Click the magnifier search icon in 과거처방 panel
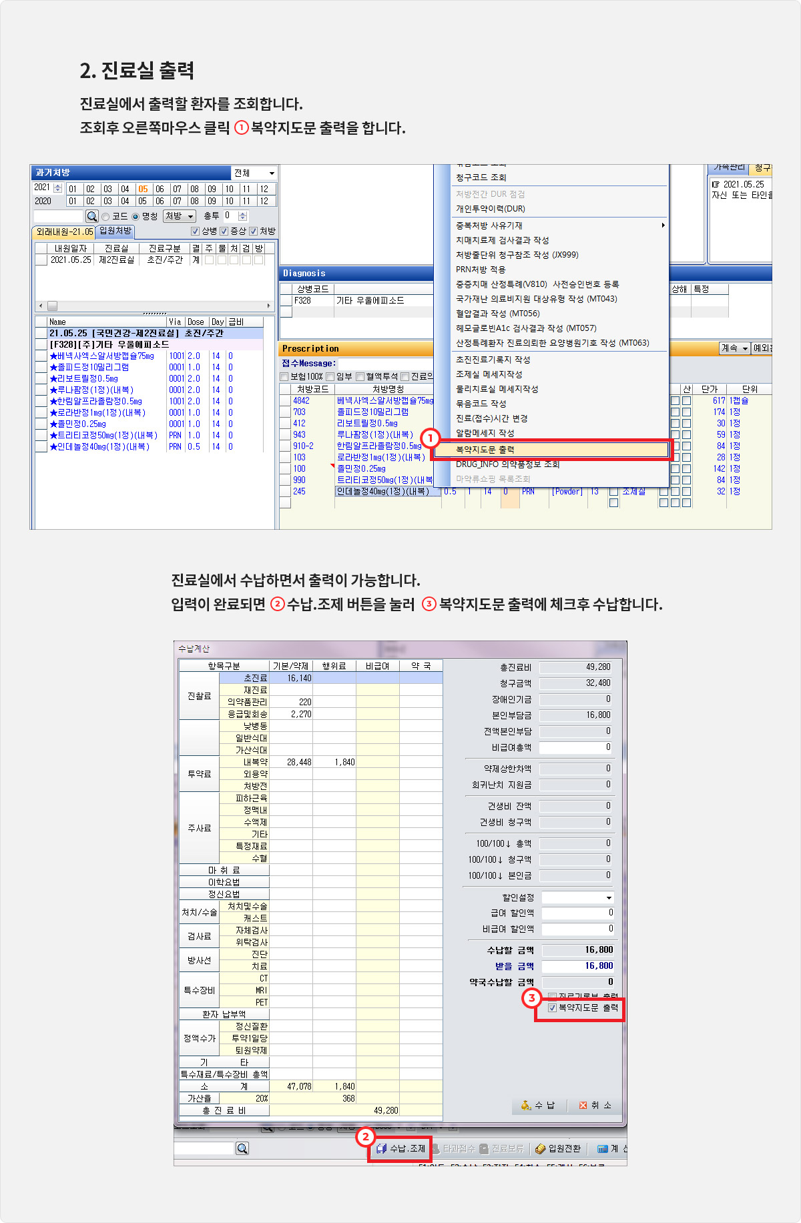The width and height of the screenshot is (801, 1223). pos(92,216)
